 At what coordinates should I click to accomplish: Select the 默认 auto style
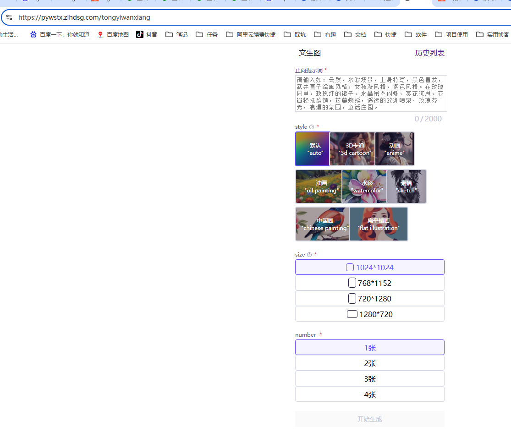pos(313,149)
